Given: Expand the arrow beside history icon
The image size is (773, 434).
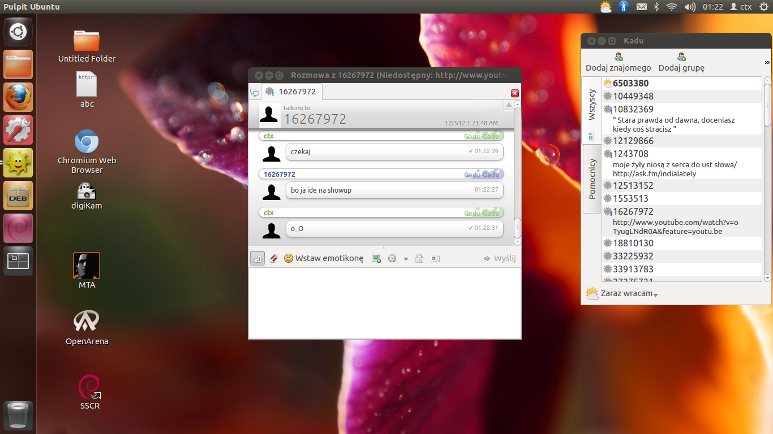Looking at the screenshot, I should tap(406, 259).
